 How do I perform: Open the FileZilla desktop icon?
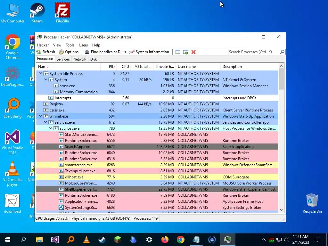[x=62, y=12]
